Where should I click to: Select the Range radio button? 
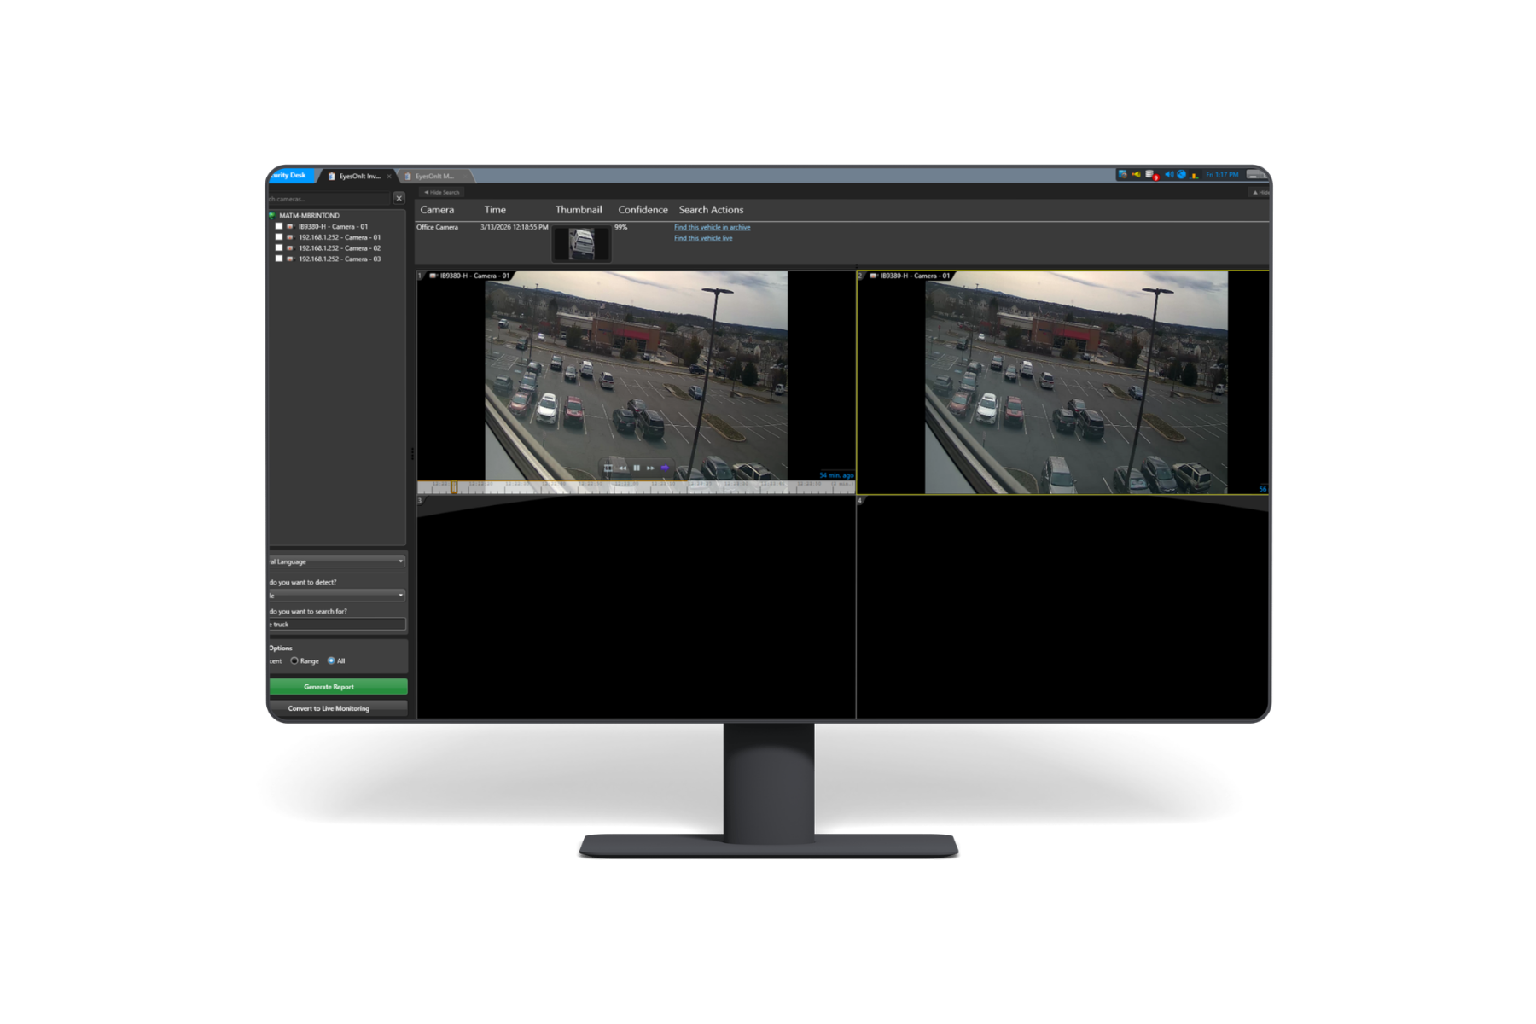[x=294, y=661]
